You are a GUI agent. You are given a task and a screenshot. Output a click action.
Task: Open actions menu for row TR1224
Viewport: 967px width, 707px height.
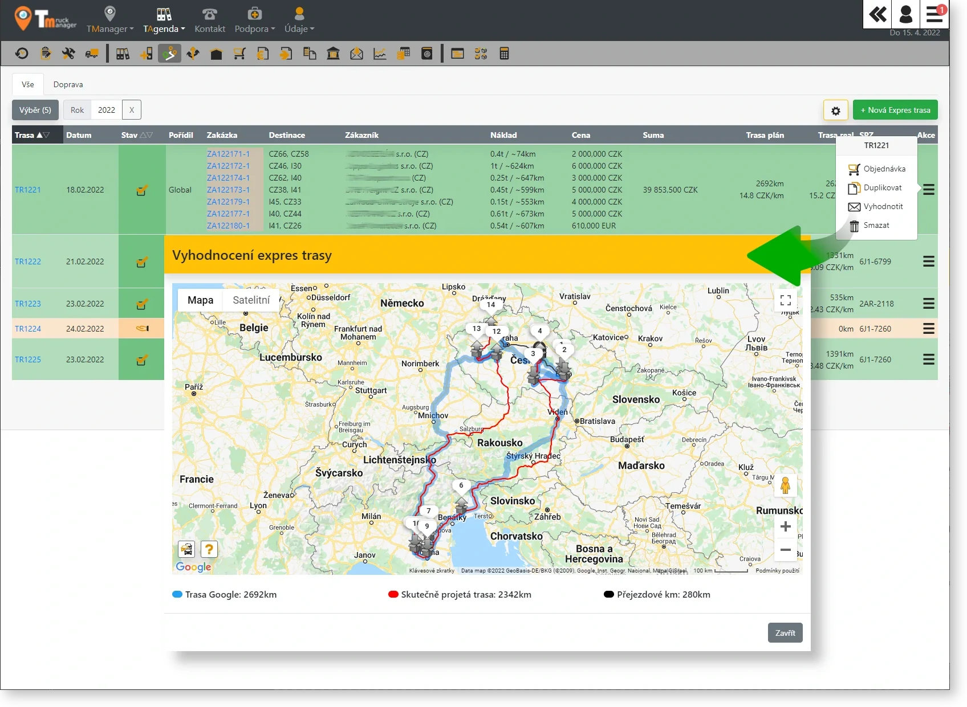coord(929,329)
